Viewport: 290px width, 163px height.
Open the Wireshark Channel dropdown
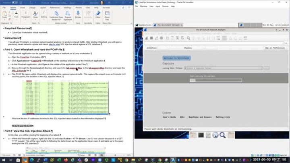199,48
